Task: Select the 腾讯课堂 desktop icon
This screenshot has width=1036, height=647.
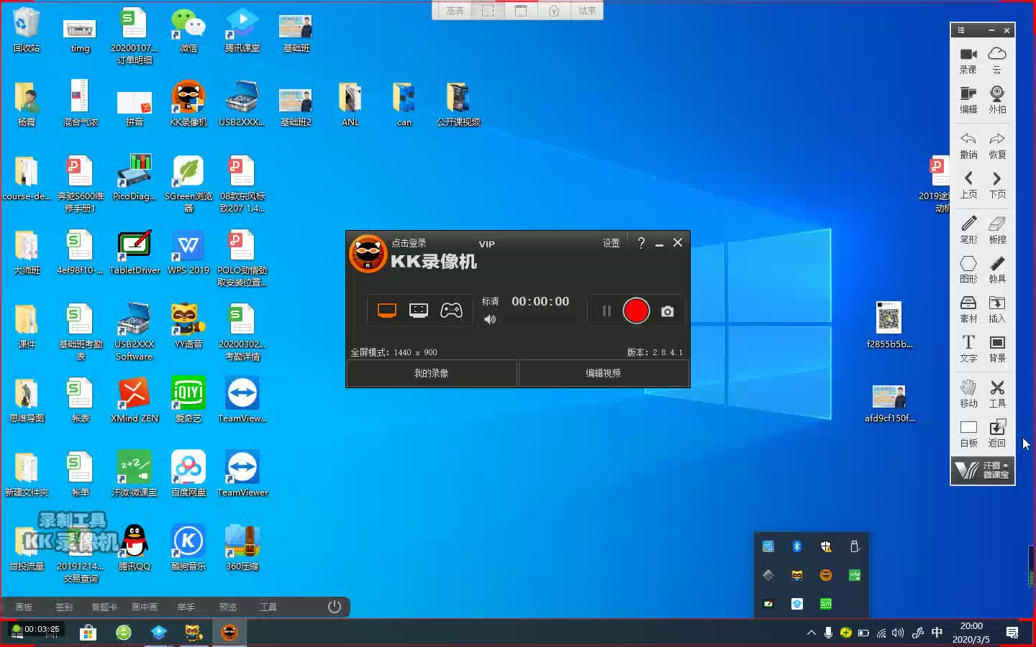Action: coord(242,30)
